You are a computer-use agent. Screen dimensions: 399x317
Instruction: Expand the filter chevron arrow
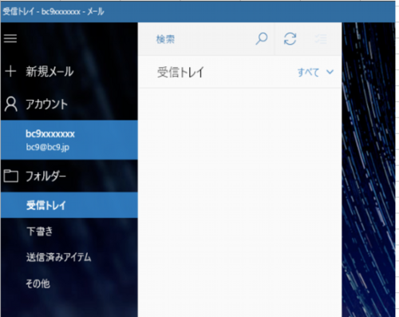tap(330, 72)
